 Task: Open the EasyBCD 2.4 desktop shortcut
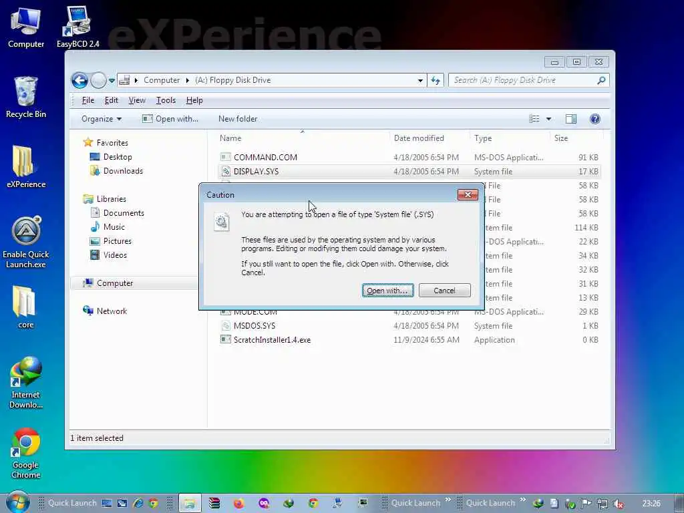77,27
